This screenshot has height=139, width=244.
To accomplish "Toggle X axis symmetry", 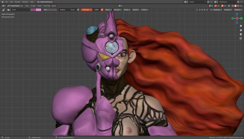I will (200, 10).
